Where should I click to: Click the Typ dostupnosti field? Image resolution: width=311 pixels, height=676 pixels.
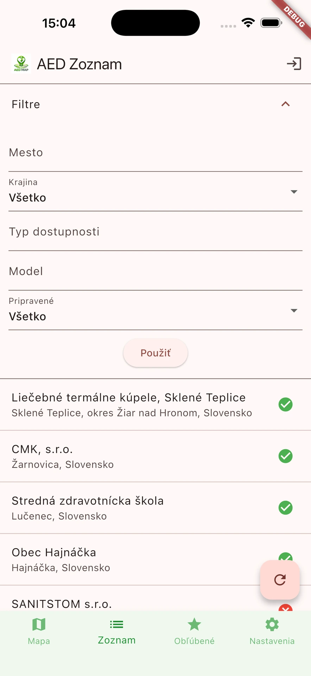click(155, 232)
